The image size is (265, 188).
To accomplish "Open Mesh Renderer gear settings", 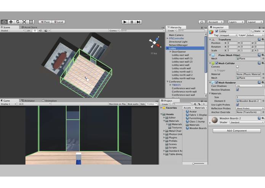I will point(263,83).
